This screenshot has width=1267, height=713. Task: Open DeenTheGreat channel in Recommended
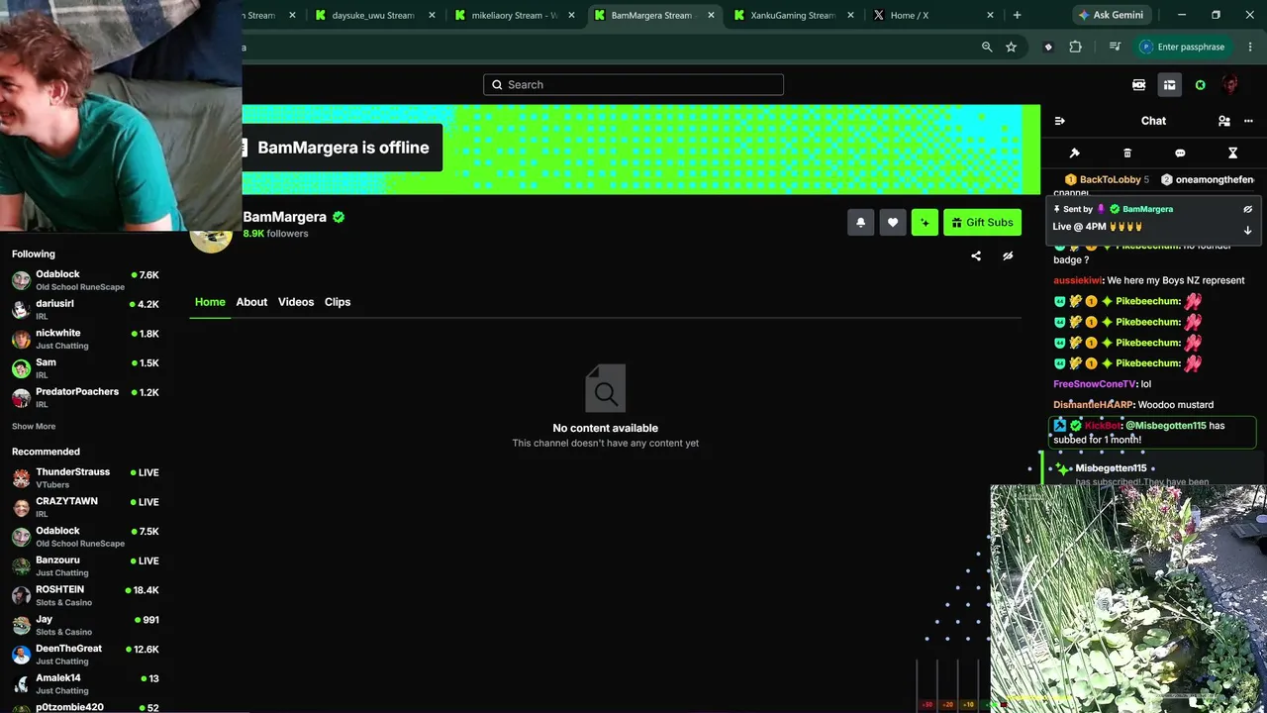point(85,655)
